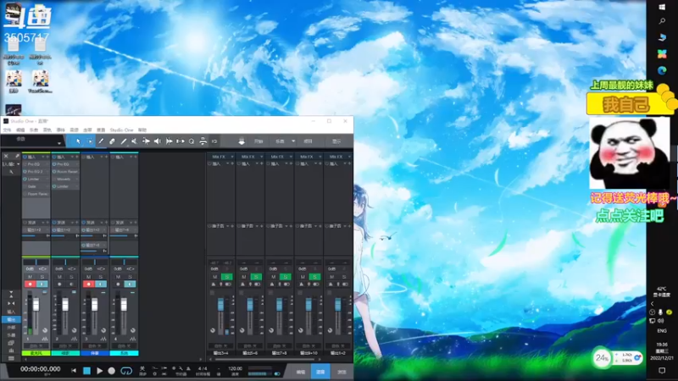This screenshot has width=678, height=381.
Task: Click the X icon at mixer top-left
Action: 6,156
